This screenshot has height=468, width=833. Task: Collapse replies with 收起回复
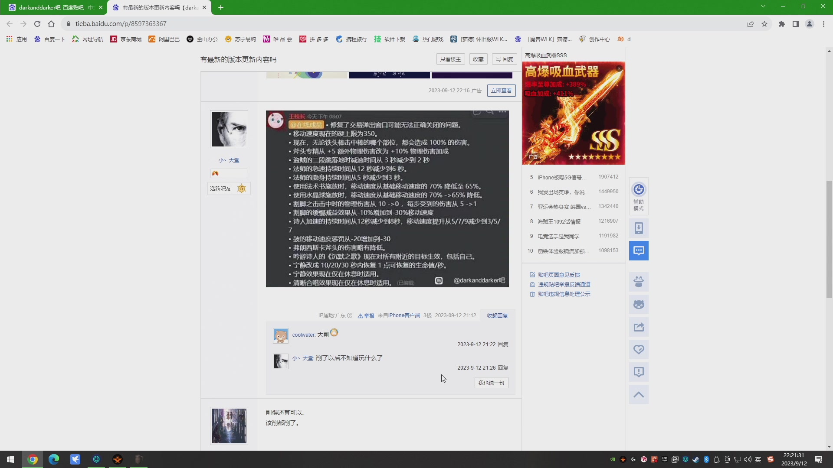pyautogui.click(x=497, y=315)
